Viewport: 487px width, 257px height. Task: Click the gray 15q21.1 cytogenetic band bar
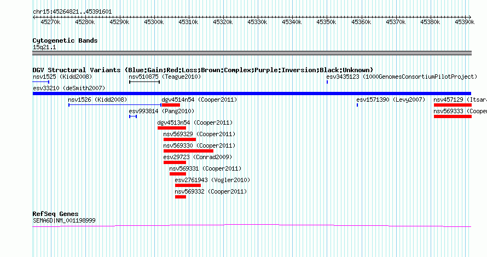[252, 53]
